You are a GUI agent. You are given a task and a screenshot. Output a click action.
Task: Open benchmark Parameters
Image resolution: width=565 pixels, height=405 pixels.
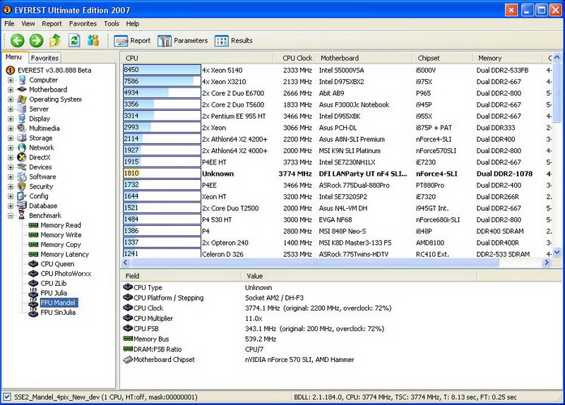pyautogui.click(x=183, y=41)
